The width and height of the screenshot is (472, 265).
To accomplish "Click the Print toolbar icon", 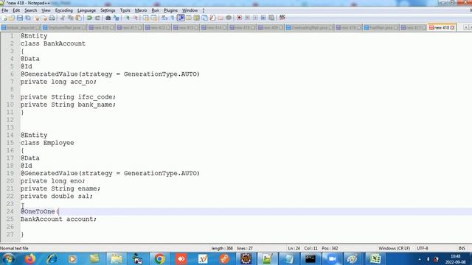I will [x=52, y=18].
